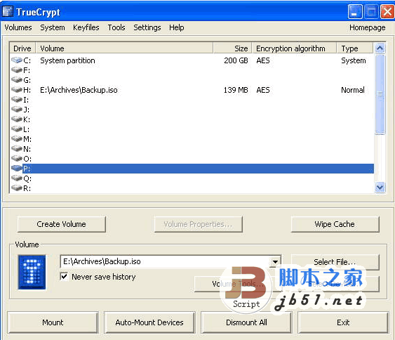Click the 200 GB size cell
395x340 pixels.
point(236,60)
